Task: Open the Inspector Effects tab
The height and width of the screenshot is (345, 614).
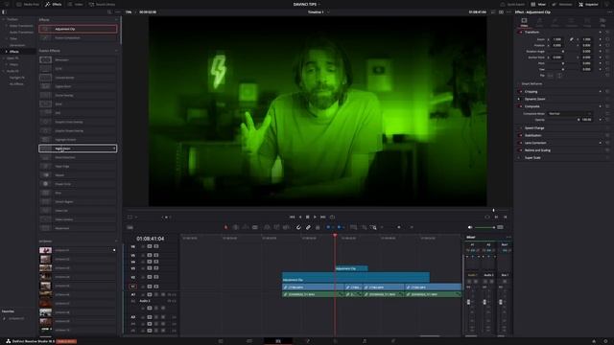Action: 555,22
